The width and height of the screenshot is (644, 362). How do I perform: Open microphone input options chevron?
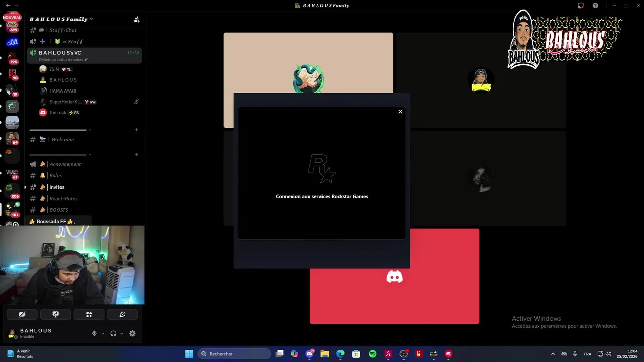pos(103,333)
